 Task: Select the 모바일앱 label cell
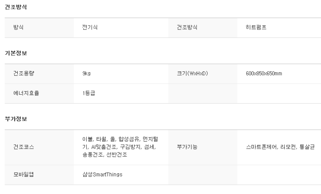coord(39,175)
